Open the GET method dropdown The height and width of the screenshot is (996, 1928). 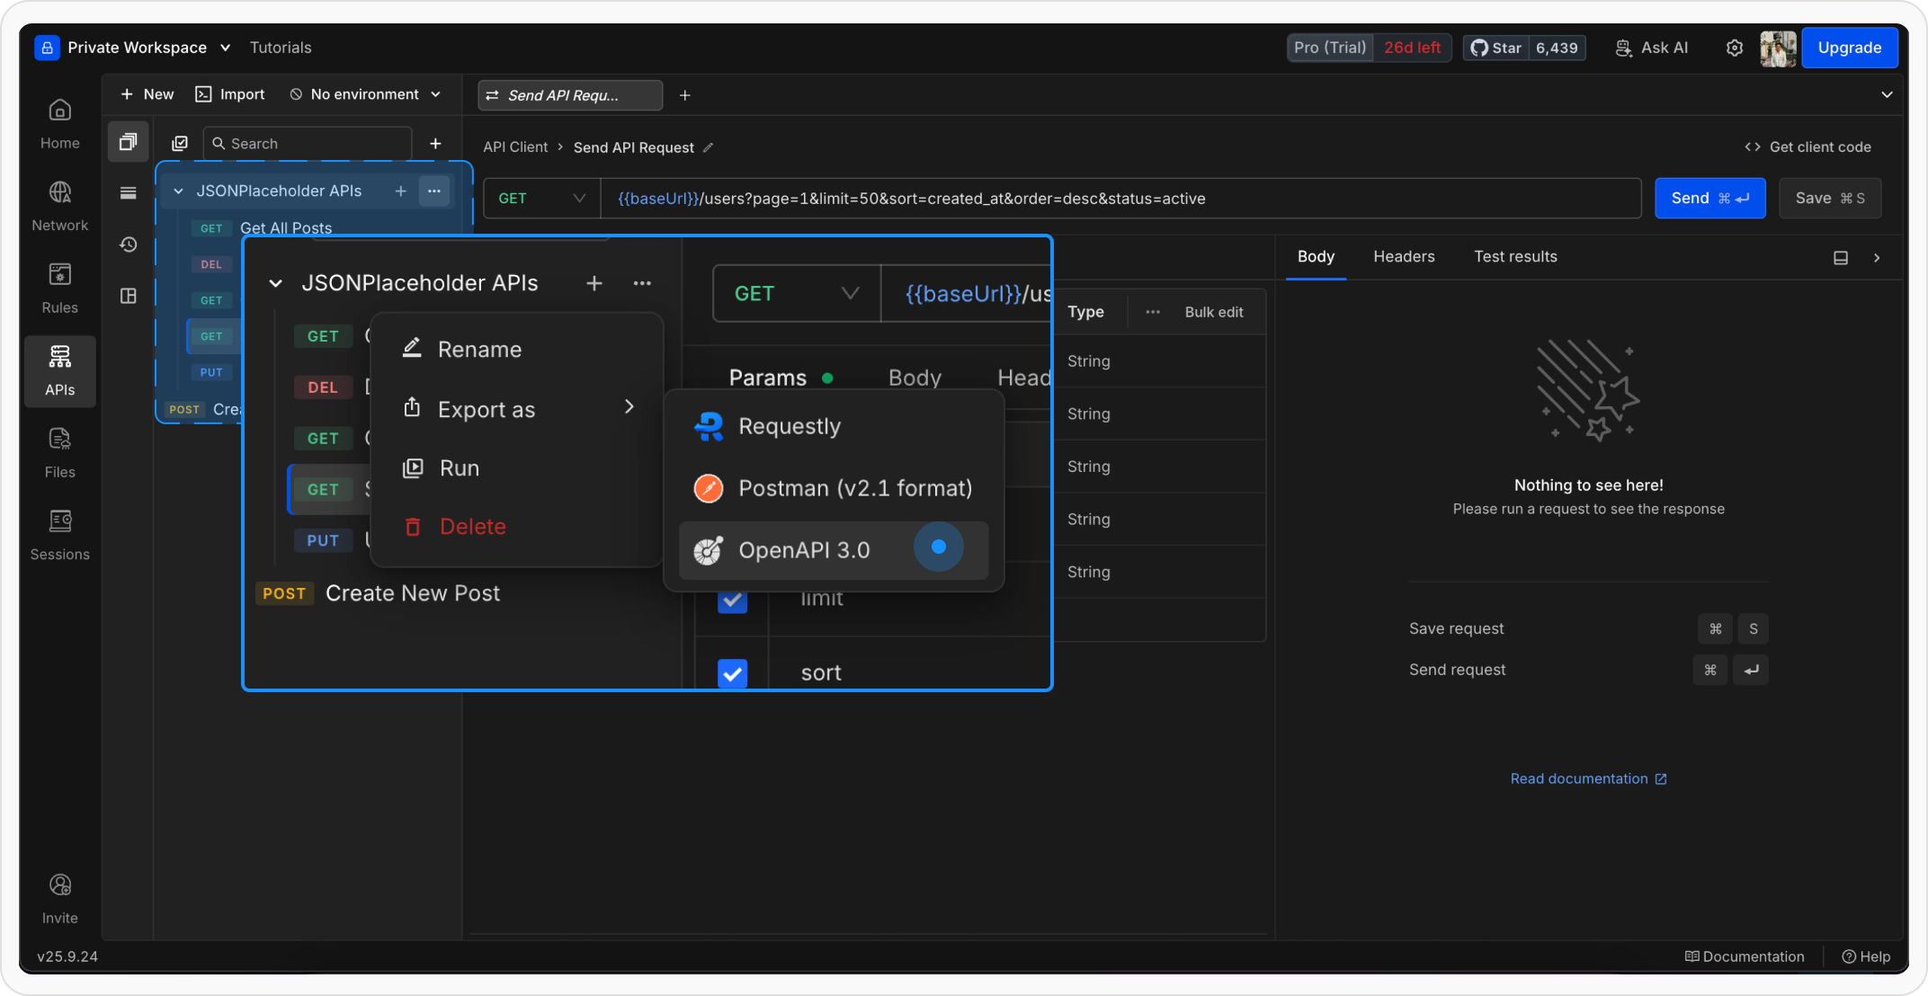[x=541, y=198]
